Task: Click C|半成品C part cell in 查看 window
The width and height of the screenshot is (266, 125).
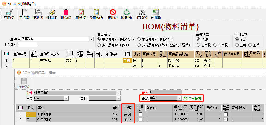Action: [x=74, y=119]
